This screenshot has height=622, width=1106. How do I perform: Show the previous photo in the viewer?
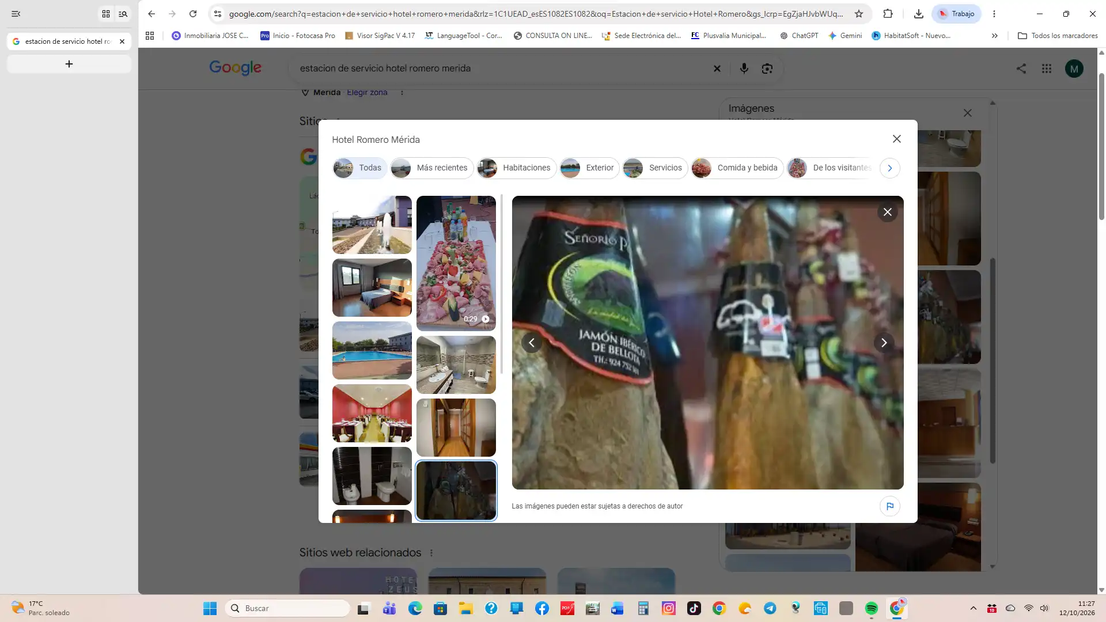tap(531, 343)
